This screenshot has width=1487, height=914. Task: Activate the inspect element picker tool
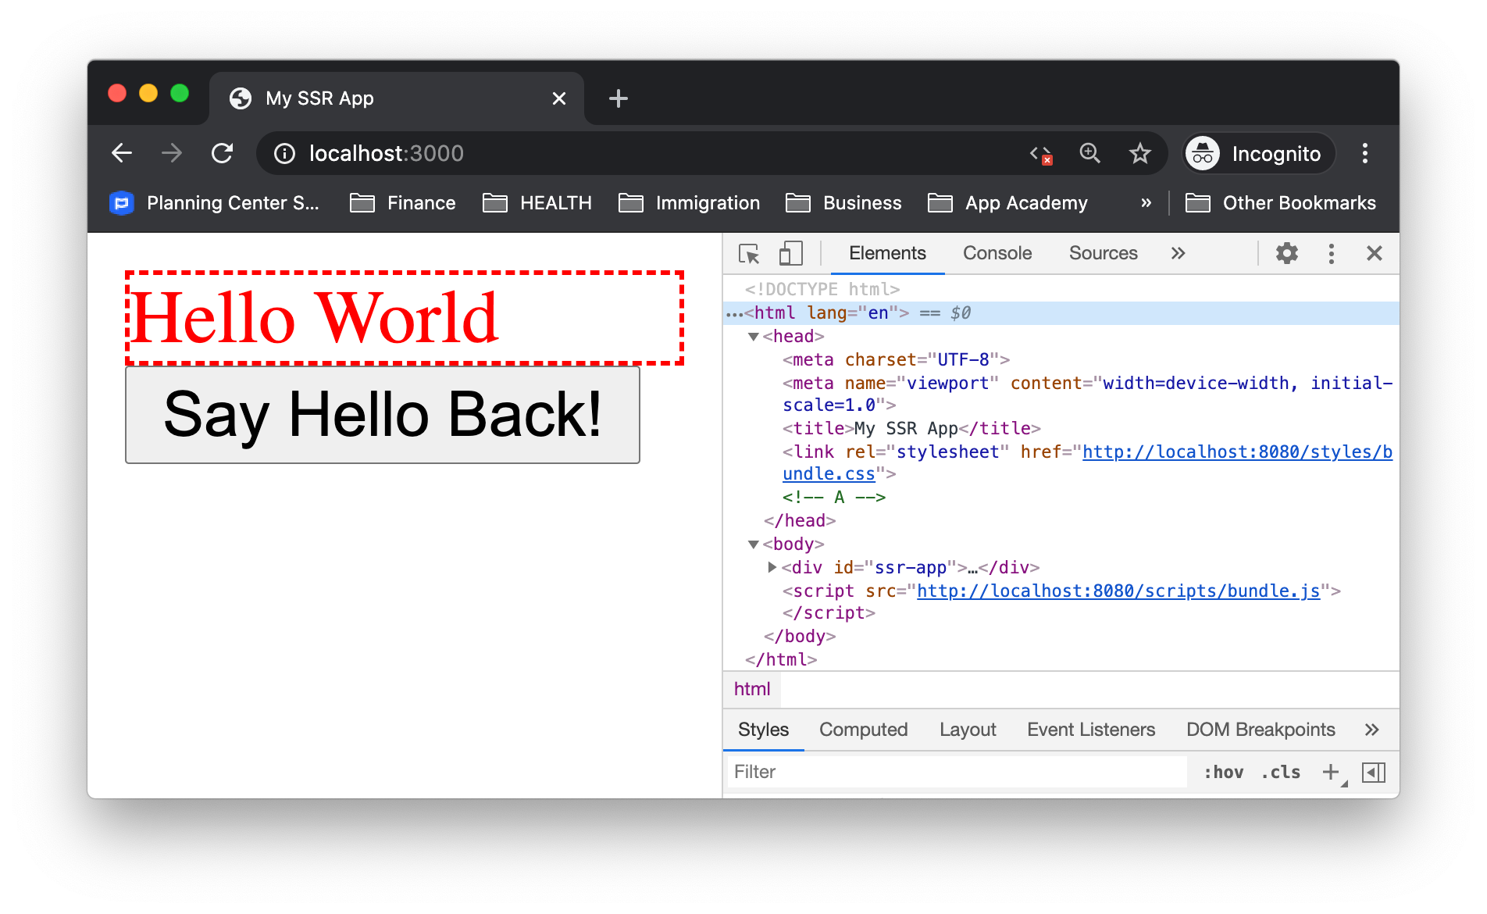[749, 253]
